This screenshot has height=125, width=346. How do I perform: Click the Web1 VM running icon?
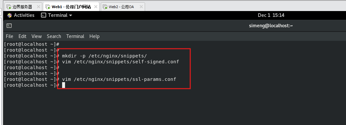click(48, 7)
